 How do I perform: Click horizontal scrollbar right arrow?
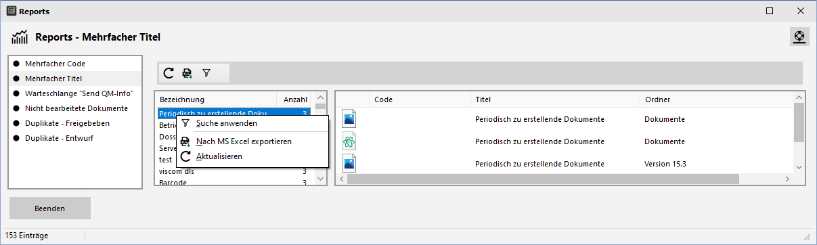(x=787, y=179)
